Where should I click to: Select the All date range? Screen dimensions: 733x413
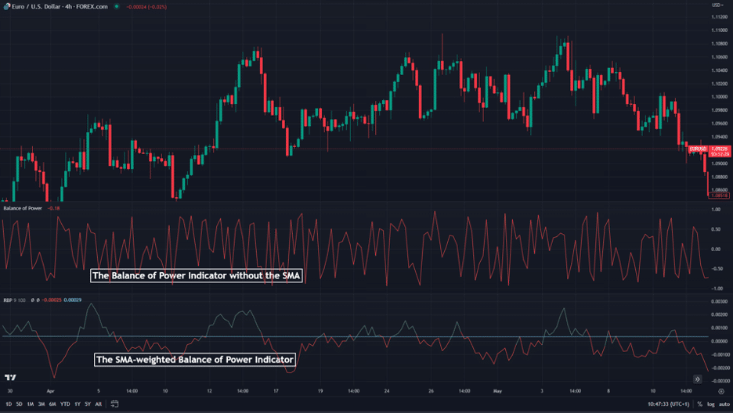tap(98, 404)
